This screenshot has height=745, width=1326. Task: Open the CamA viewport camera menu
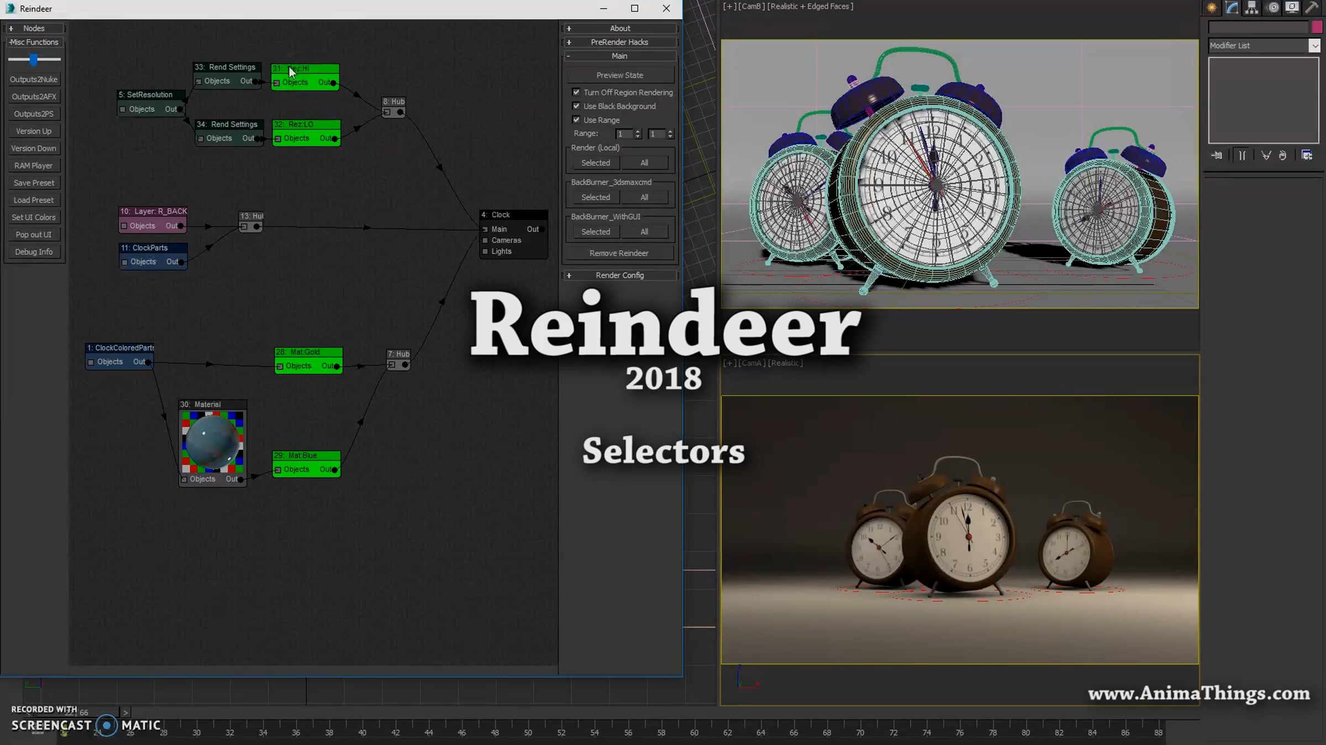751,363
